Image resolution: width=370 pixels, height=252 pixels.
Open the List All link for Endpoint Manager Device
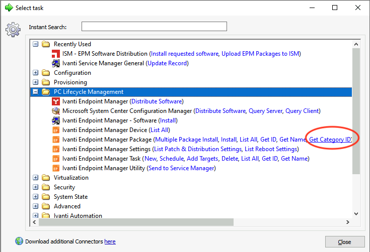point(160,130)
